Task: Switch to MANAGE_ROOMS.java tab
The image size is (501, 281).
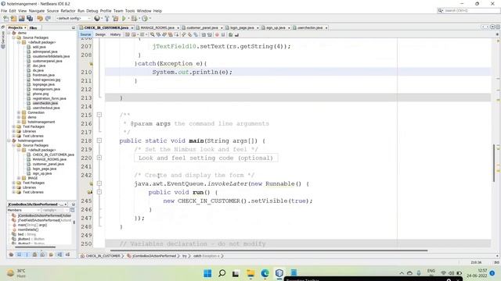Action: (x=157, y=28)
